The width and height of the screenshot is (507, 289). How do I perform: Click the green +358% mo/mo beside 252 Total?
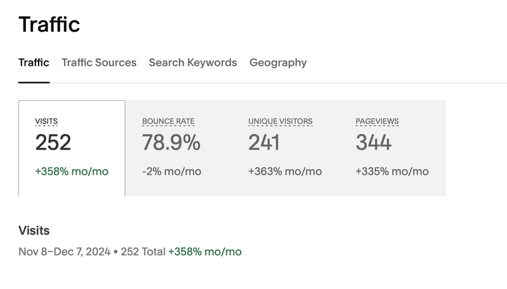(205, 252)
